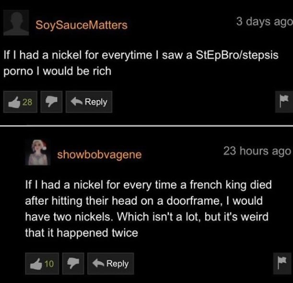Screen dimensions: 293x283
Task: Thumbs up showbobvagene's french king comment
Action: pos(35,263)
